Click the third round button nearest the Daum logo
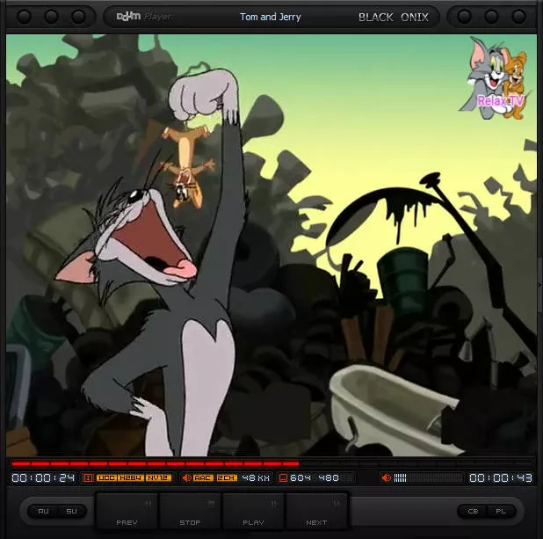The image size is (543, 539). [x=78, y=17]
